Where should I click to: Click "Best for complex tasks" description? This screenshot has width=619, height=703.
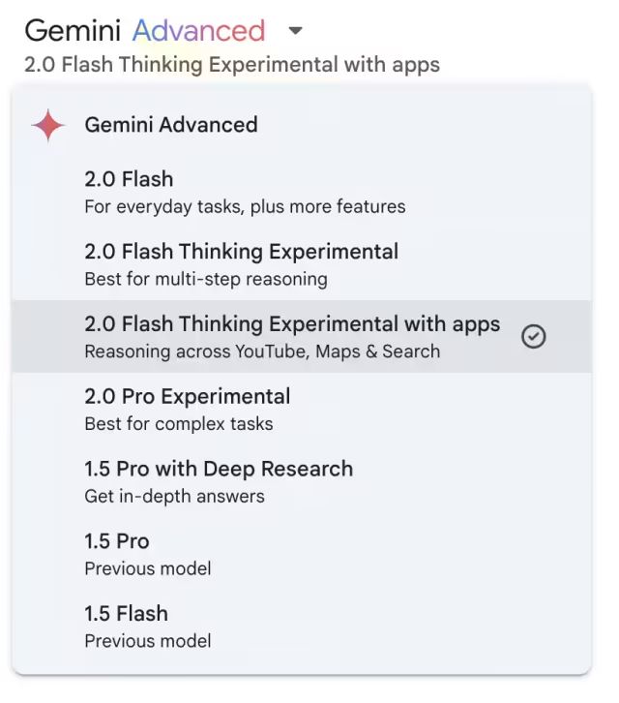pyautogui.click(x=179, y=424)
